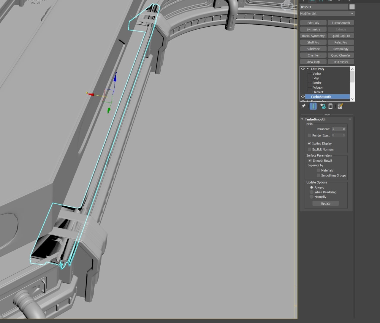Click the Make Unique icon
Screen dimensions: 380x323
(x=323, y=106)
